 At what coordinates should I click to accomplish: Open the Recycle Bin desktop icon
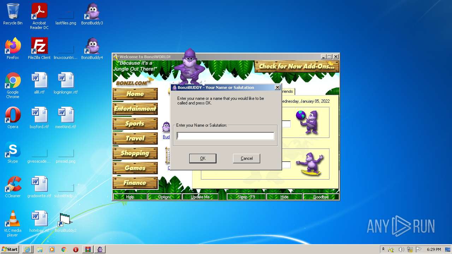pos(13,14)
